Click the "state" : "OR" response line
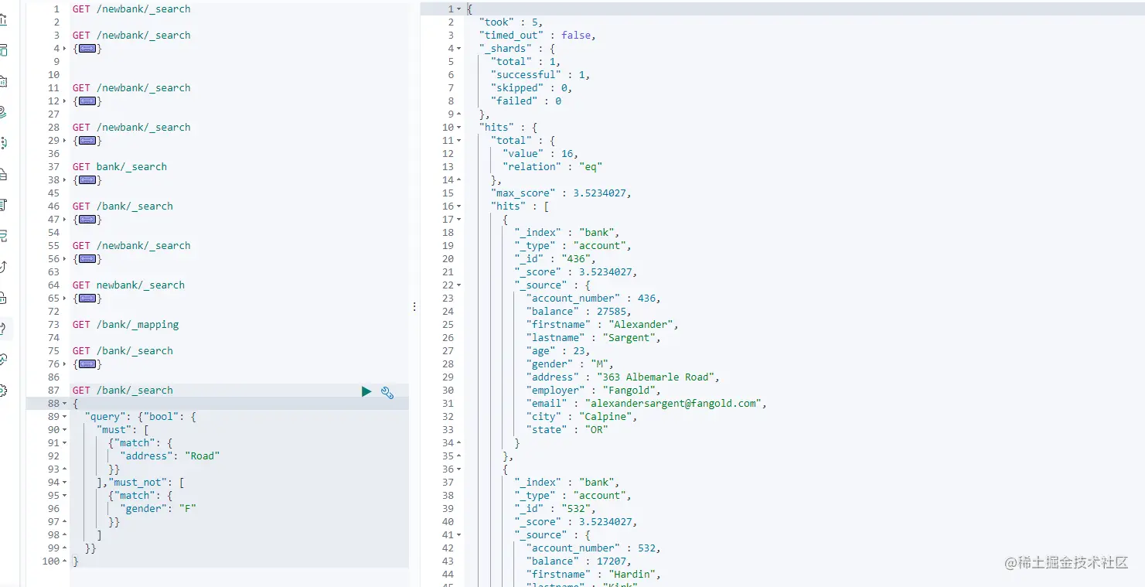 tap(567, 430)
